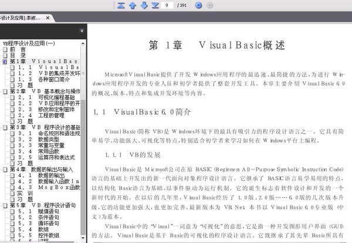
Task: Collapse 第2章 bookmark node
Action: coord(5,91)
